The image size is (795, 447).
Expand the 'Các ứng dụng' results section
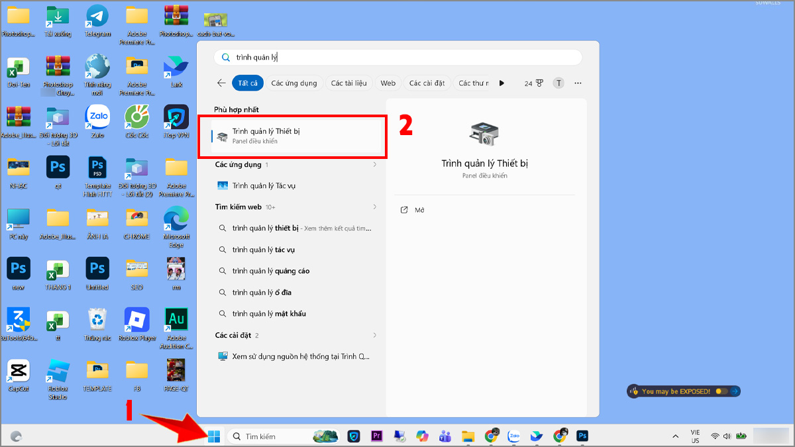click(374, 164)
